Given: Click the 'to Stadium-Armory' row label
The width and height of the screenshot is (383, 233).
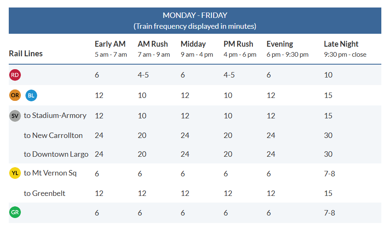Looking at the screenshot, I should (55, 115).
